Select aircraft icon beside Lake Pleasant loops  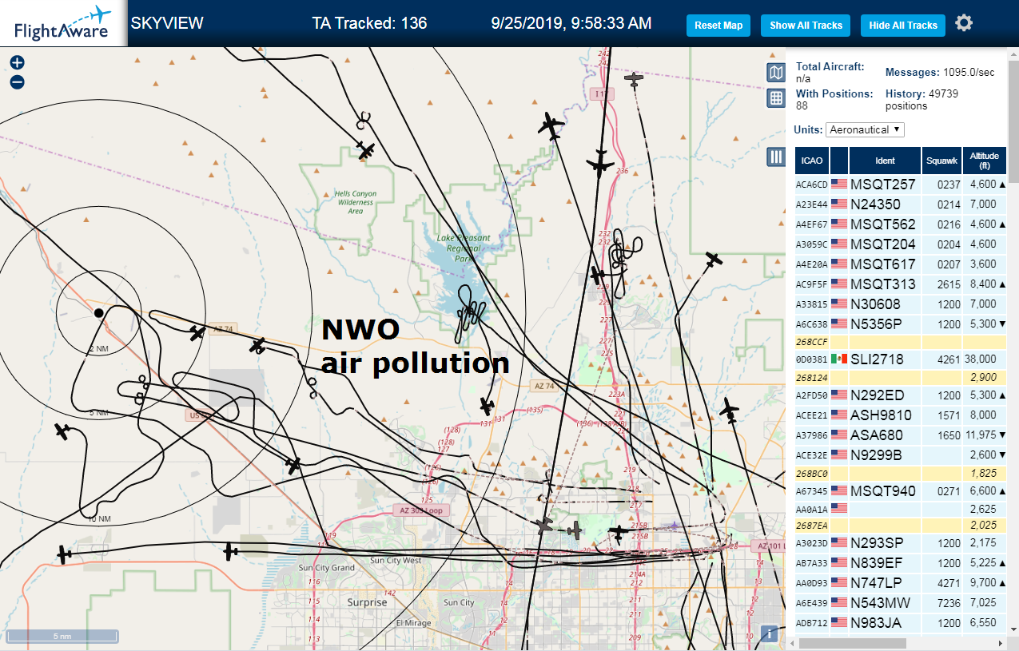(487, 406)
